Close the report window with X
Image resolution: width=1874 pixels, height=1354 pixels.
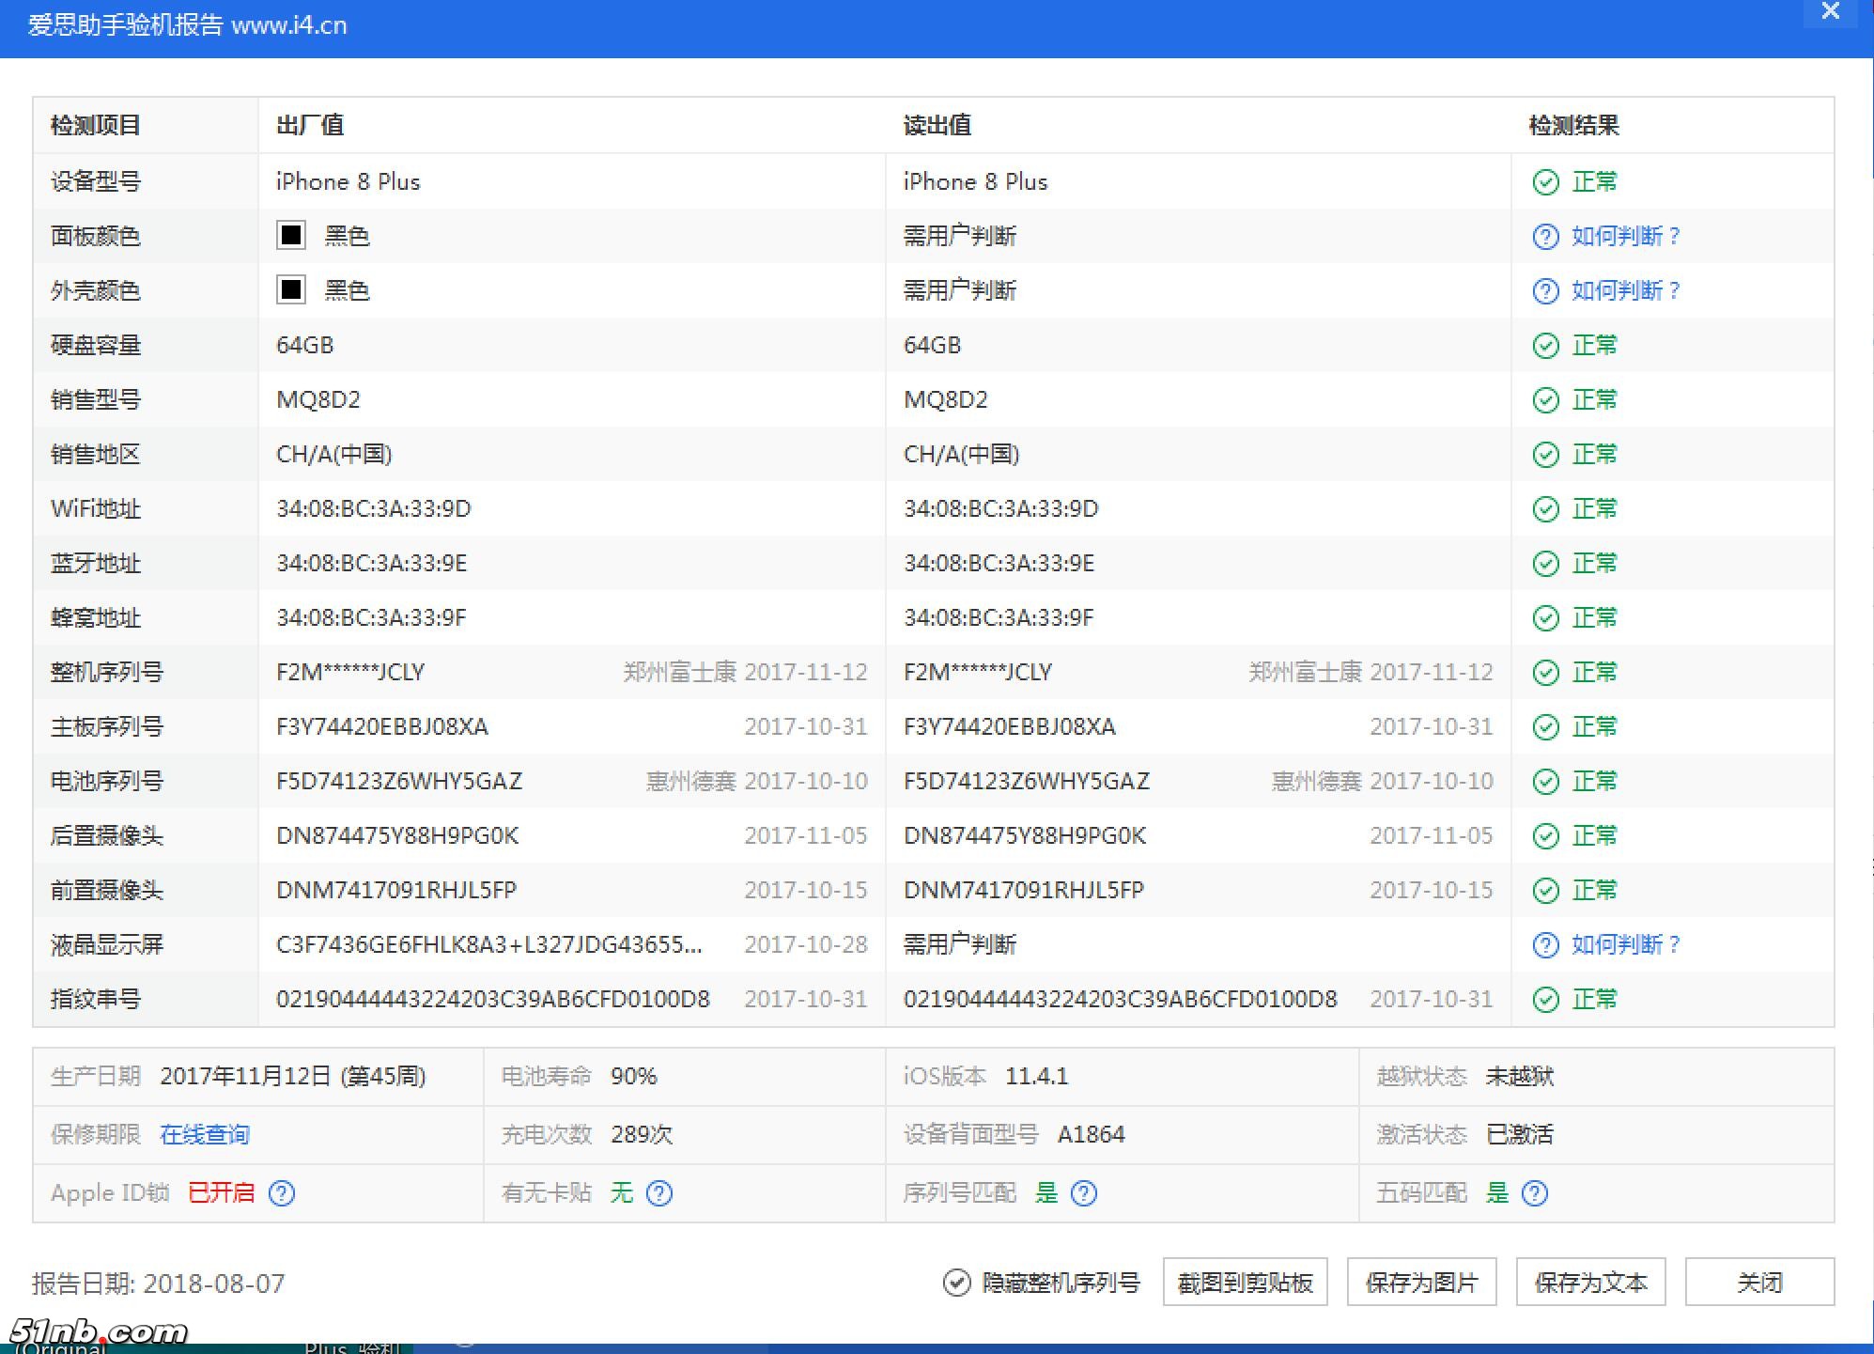click(1830, 11)
